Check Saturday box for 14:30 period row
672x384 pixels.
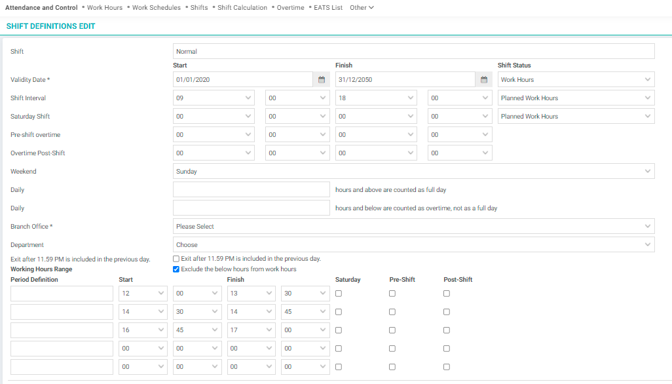[x=339, y=312]
